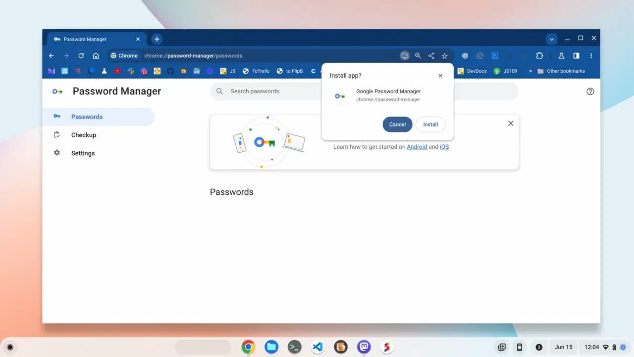634x357 pixels.
Task: Follow the Android link
Action: 417,147
